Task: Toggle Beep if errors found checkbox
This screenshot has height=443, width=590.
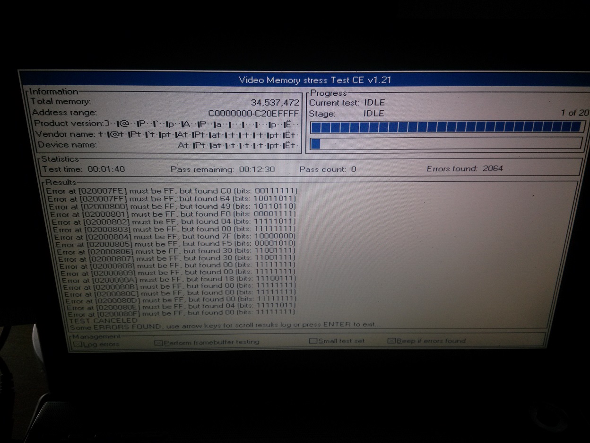Action: 391,341
